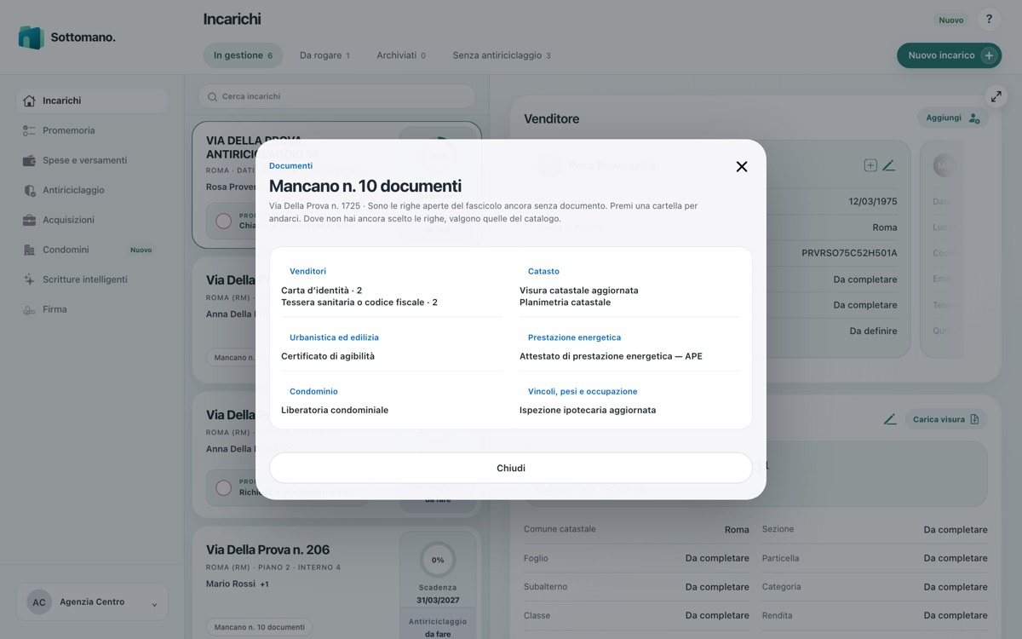Click 'Attestato di prestazione energetica — APE'
Image resolution: width=1022 pixels, height=639 pixels.
(611, 356)
